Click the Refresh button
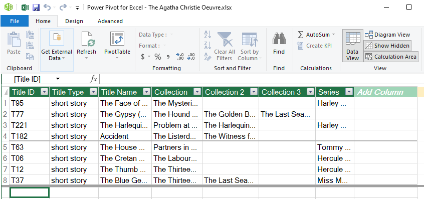This screenshot has height=199, width=424. click(x=87, y=46)
